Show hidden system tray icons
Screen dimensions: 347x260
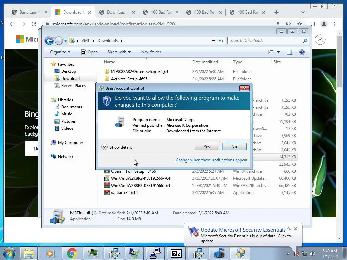288,254
